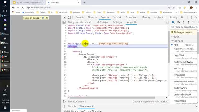Step over from the page overlay badge
199x112 pixels.
coord(47,18)
